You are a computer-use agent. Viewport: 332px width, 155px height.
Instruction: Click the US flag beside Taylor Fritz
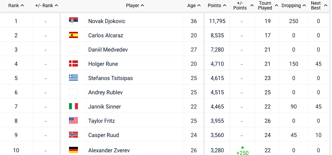73,121
